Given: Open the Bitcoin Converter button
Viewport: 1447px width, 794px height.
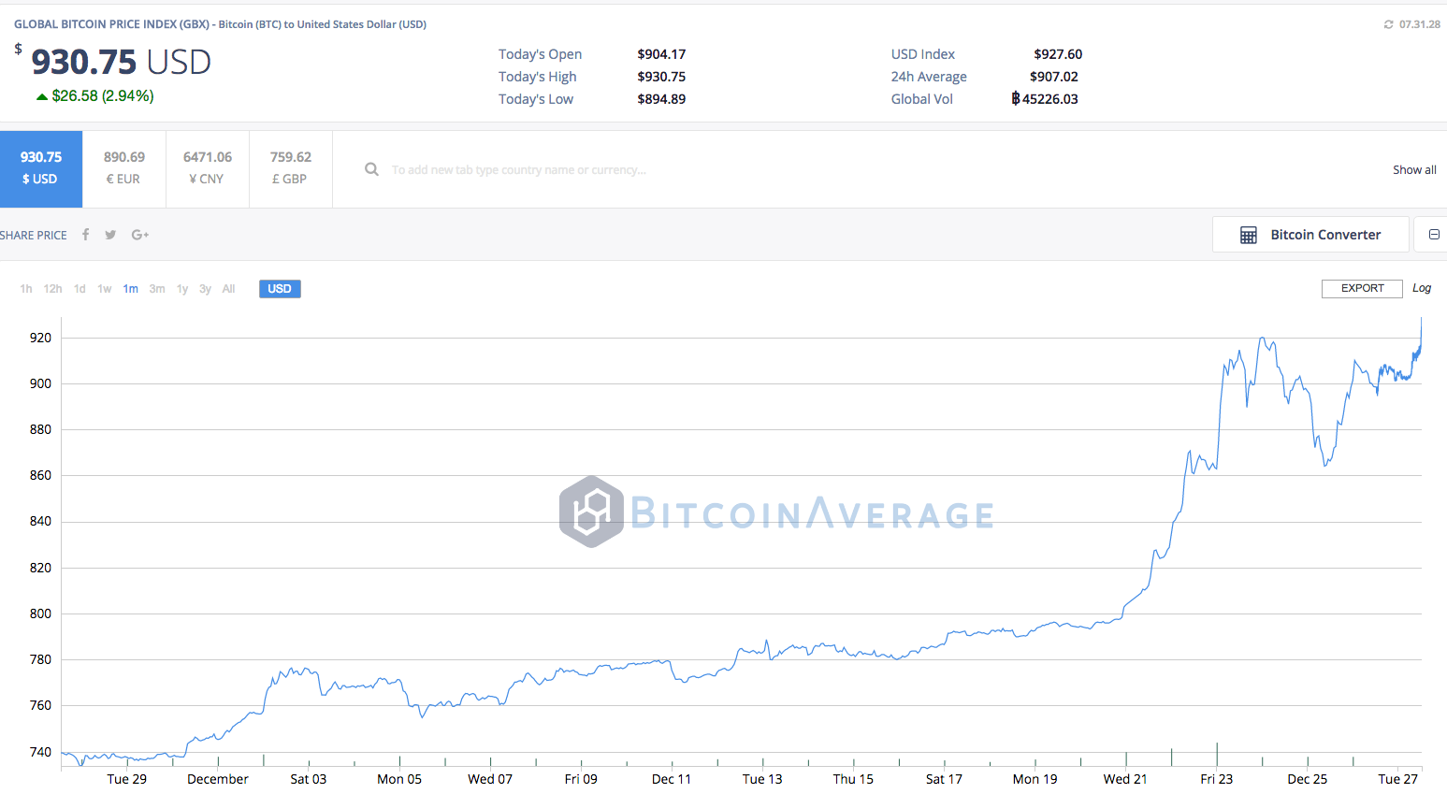Looking at the screenshot, I should coord(1310,235).
